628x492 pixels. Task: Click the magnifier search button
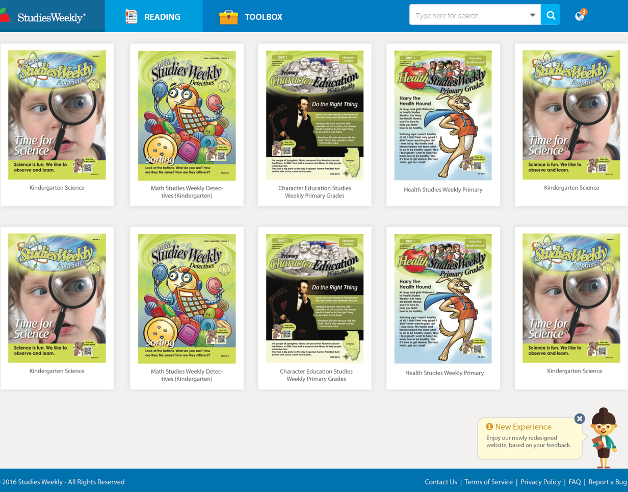click(551, 15)
